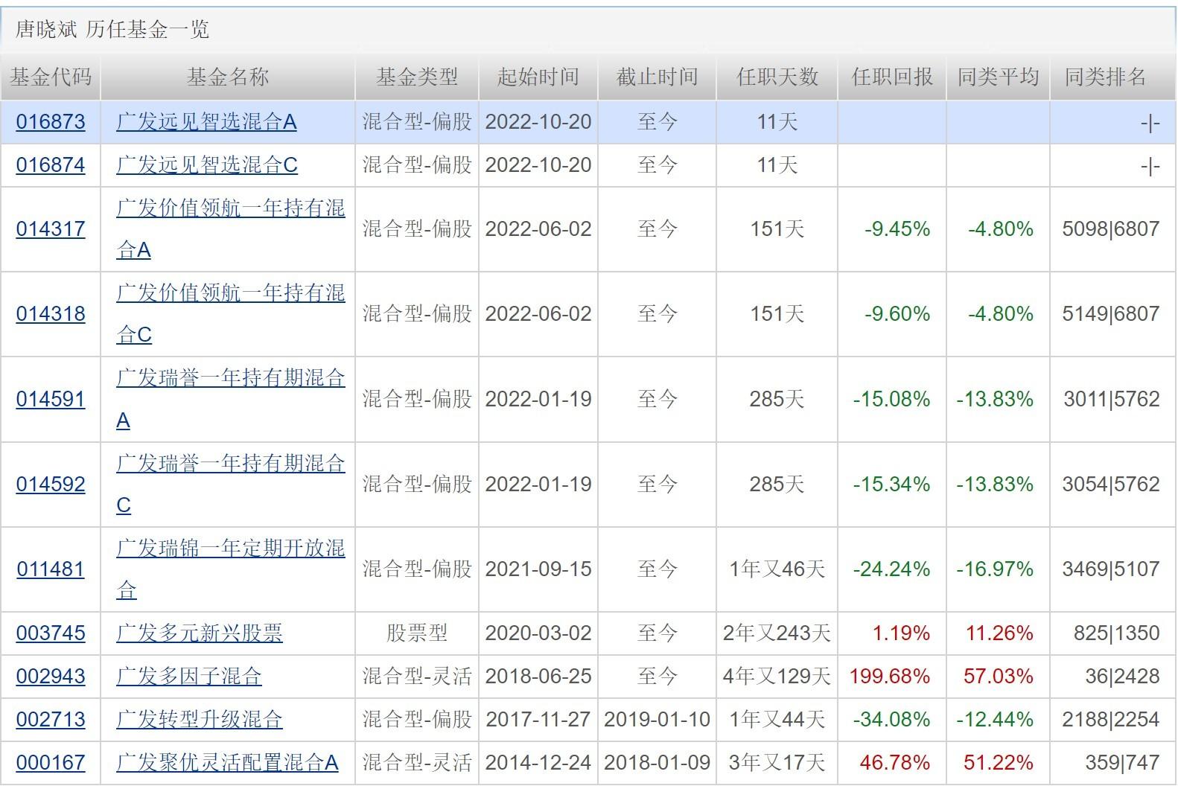
Task: Click the 同类平均 column header
Action: pos(999,77)
